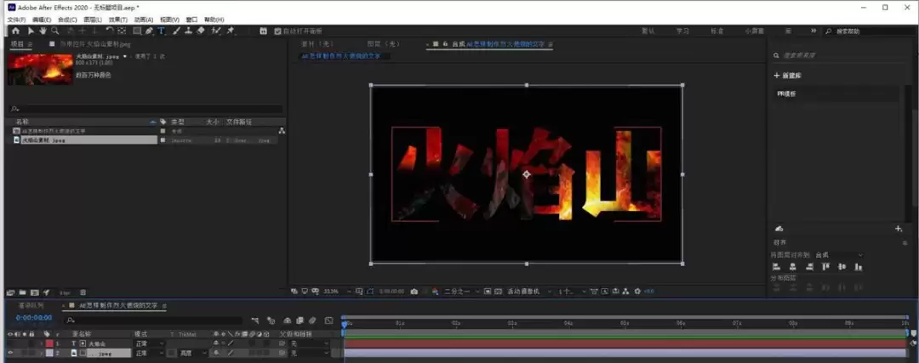Click the volcano footage thumbnail in Project panel
919x363 pixels.
pos(41,69)
